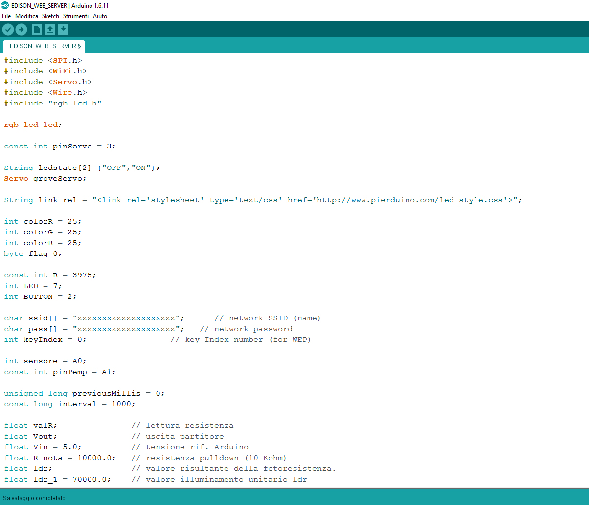This screenshot has width=589, height=505.
Task: Click the '#include "rgb_lcd.h"' line
Action: pyautogui.click(x=53, y=103)
